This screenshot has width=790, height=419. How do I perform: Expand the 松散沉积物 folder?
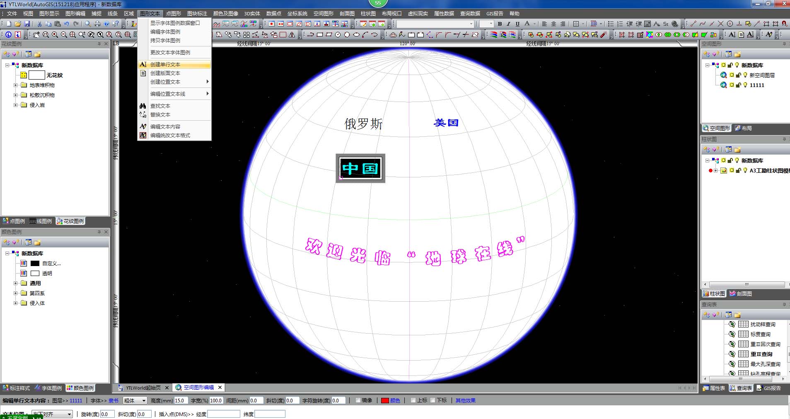point(16,95)
